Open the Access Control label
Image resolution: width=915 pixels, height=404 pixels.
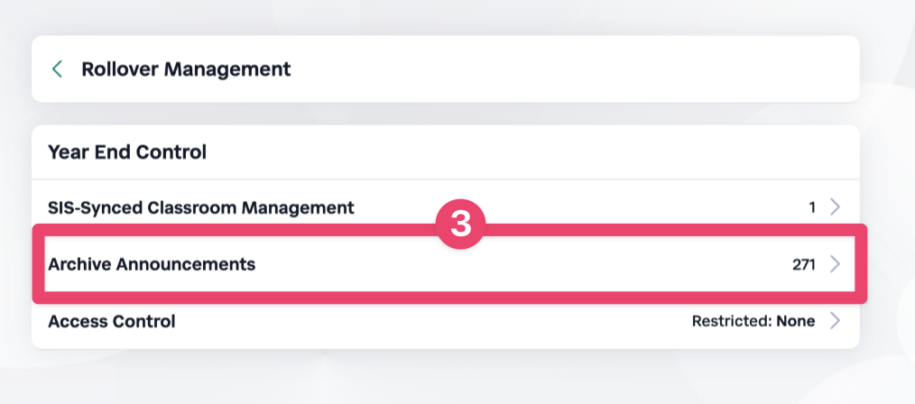(111, 321)
